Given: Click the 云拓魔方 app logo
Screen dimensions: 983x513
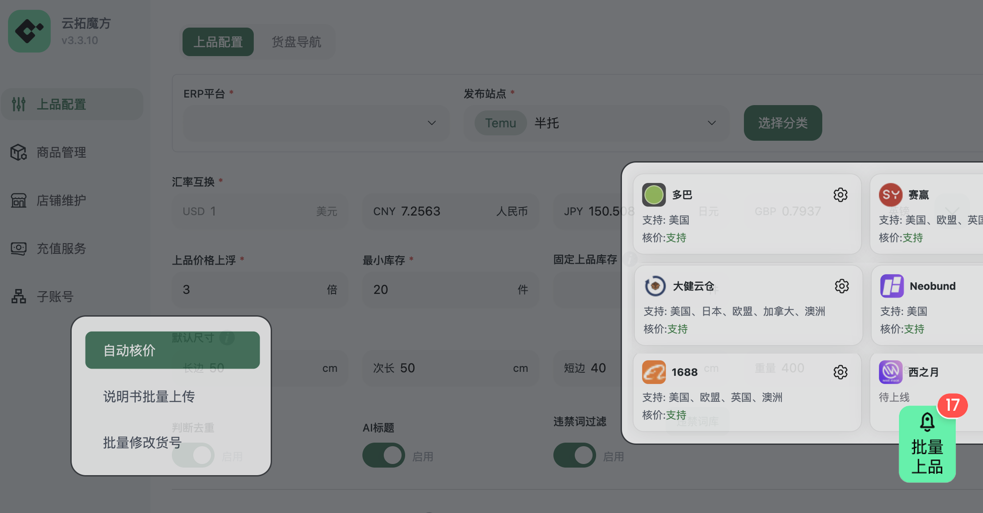Looking at the screenshot, I should click(29, 31).
